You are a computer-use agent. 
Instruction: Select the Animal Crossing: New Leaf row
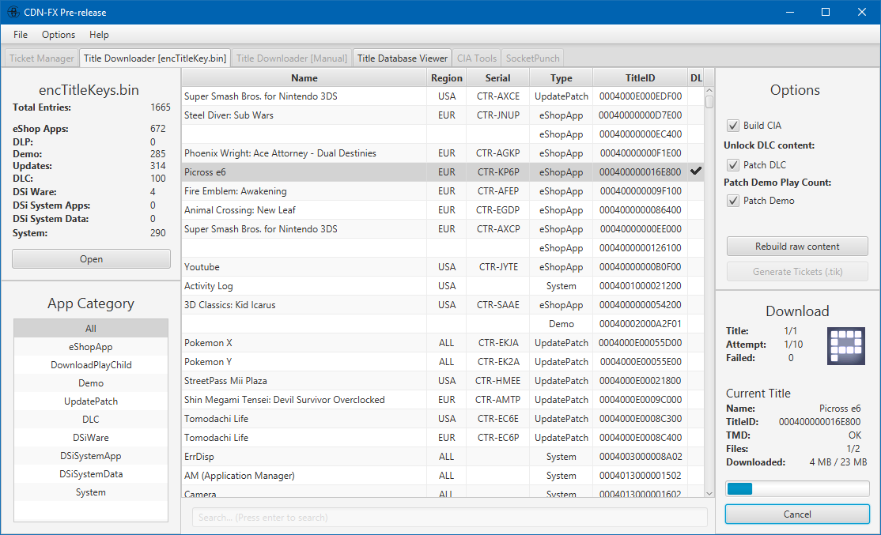click(x=443, y=210)
